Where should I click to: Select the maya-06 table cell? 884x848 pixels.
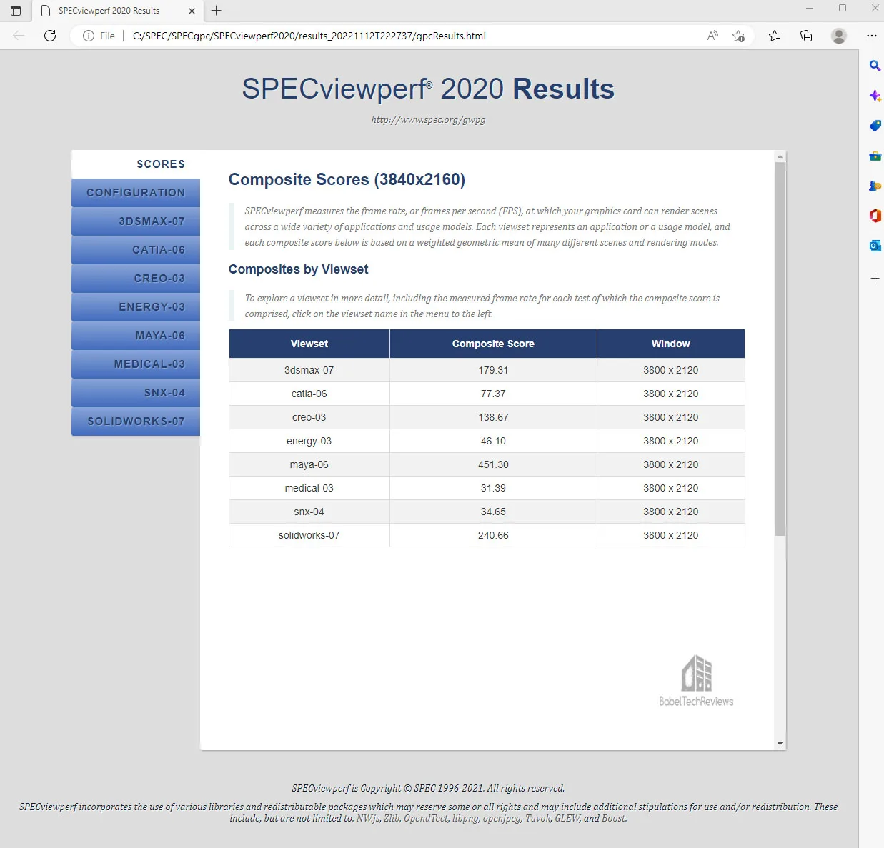click(309, 464)
